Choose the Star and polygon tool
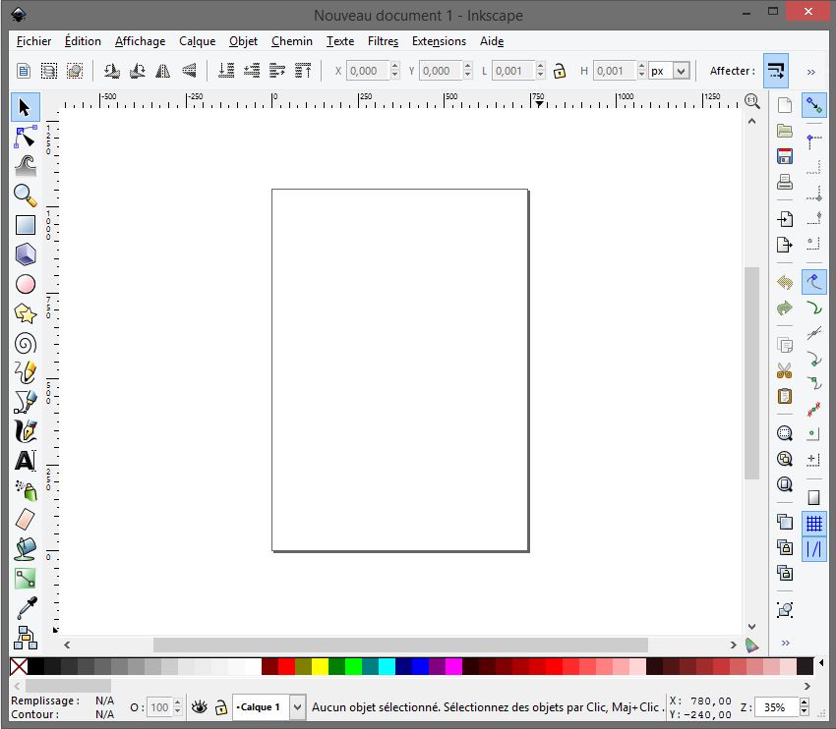836x729 pixels. tap(26, 313)
